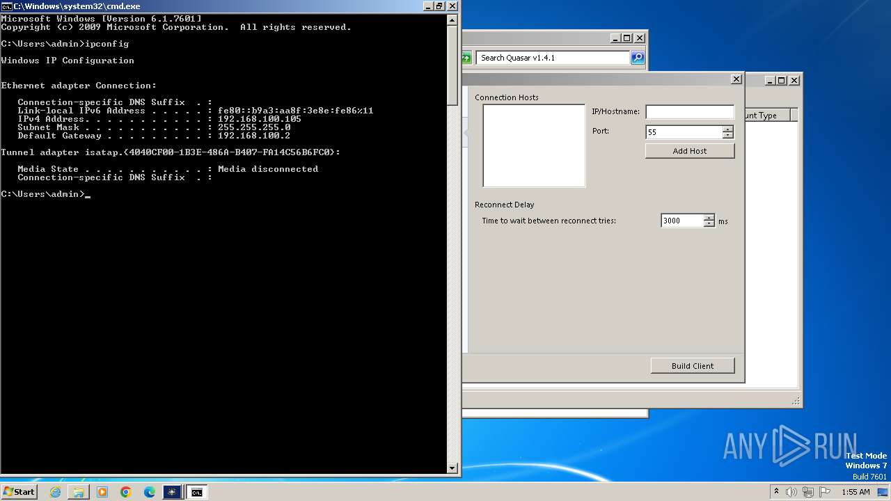Launch Windows Media Player from the taskbar
This screenshot has width=891, height=501.
102,492
